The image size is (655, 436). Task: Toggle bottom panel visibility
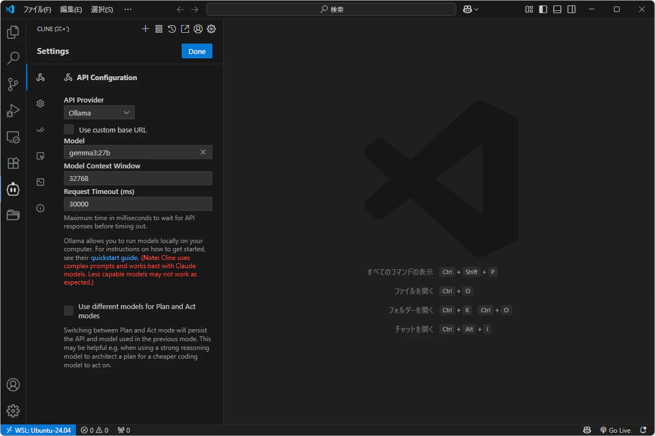click(x=557, y=9)
